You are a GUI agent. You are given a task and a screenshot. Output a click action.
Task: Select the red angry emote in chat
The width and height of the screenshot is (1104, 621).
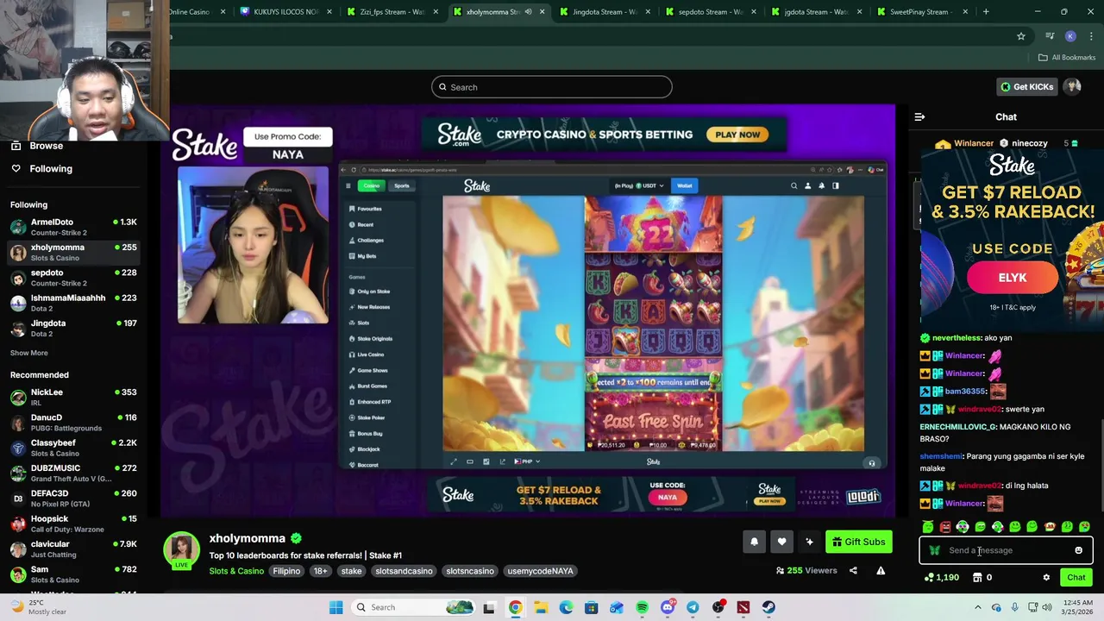(945, 526)
